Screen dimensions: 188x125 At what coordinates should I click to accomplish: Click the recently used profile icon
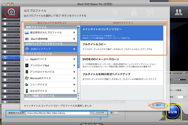[x=27, y=32]
